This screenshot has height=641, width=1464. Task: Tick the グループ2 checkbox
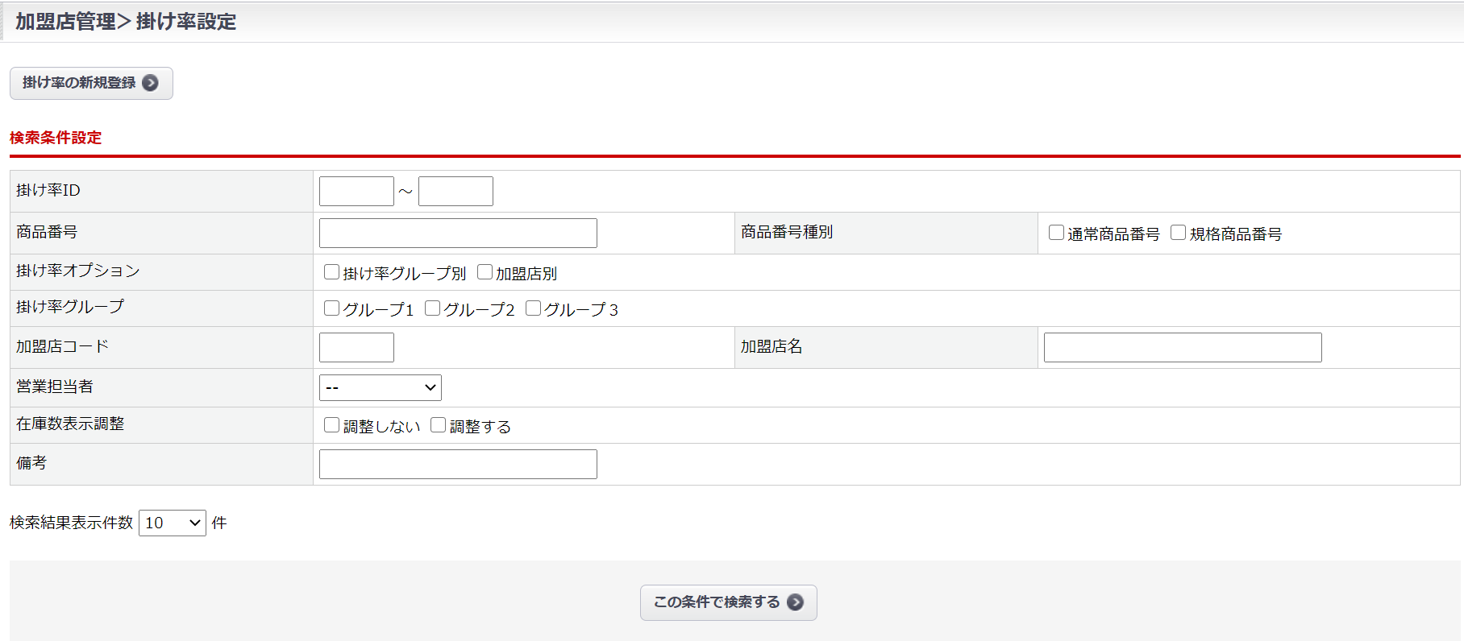(x=432, y=308)
